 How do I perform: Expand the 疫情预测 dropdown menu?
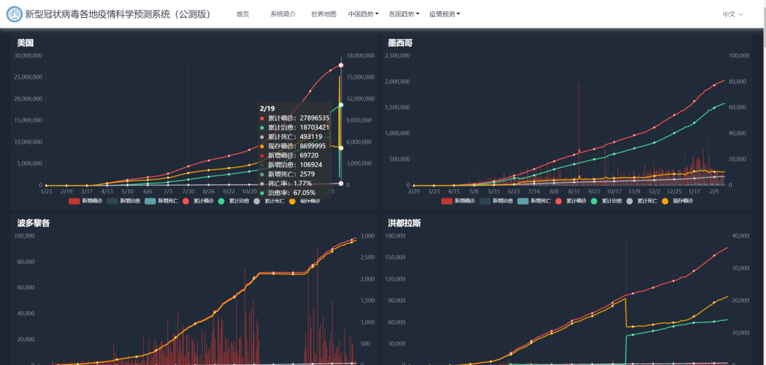tap(445, 14)
